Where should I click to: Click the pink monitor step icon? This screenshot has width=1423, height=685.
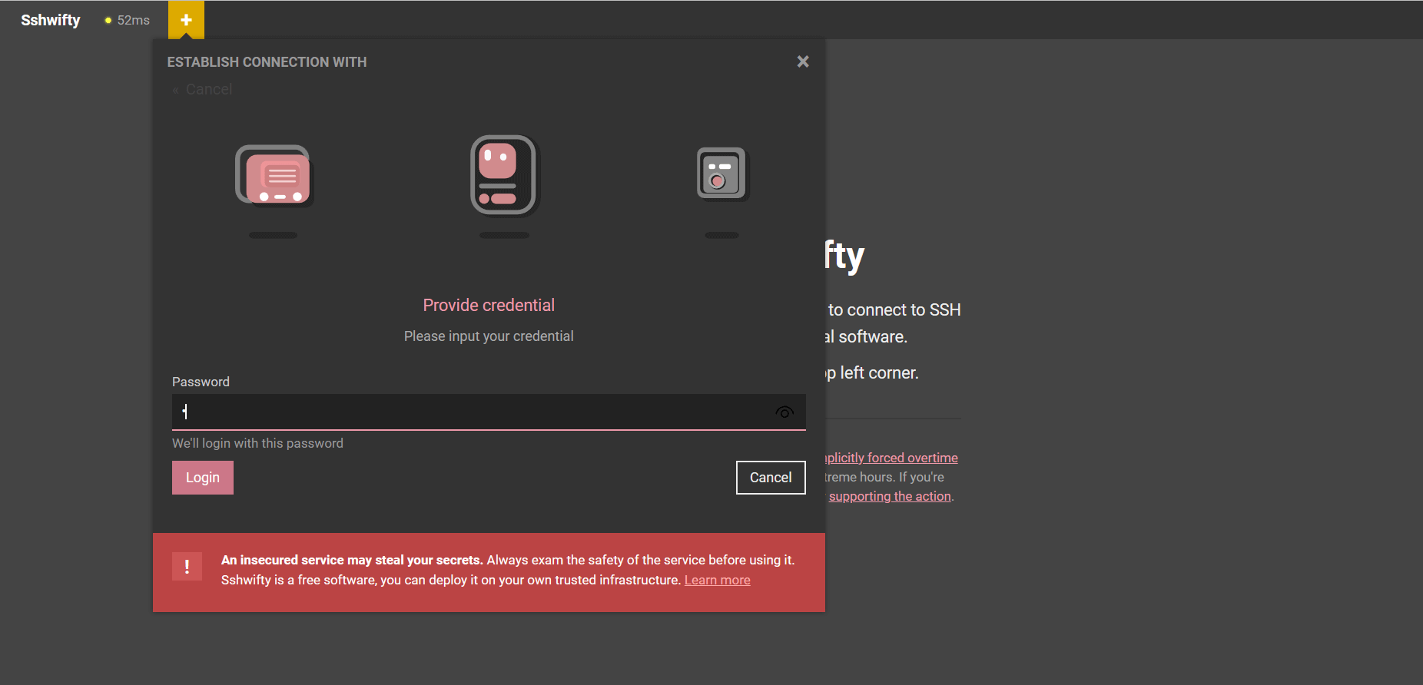[x=274, y=176]
